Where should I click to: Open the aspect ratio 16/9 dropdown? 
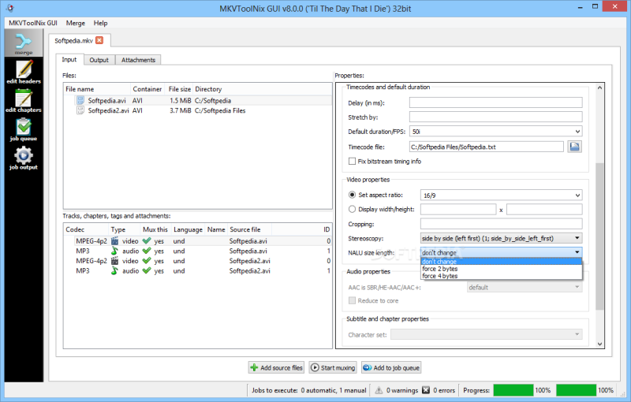(x=502, y=195)
